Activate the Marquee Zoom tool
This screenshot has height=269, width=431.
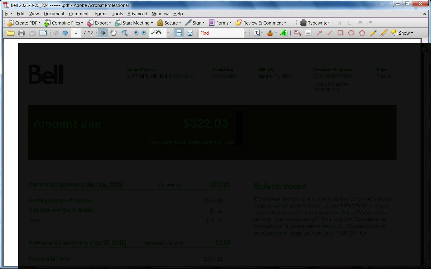[125, 33]
